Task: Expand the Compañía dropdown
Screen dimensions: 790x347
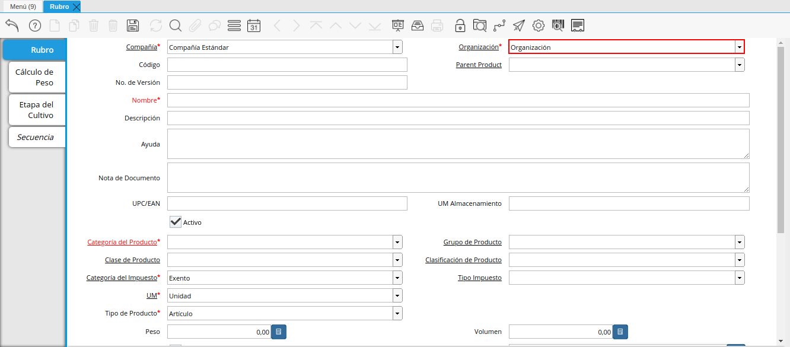Action: click(397, 47)
